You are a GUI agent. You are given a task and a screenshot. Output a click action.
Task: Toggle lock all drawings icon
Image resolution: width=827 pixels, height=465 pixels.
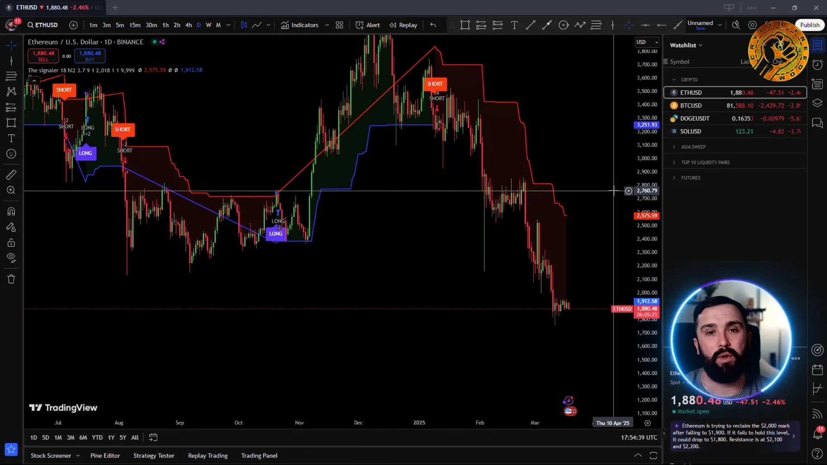[11, 242]
